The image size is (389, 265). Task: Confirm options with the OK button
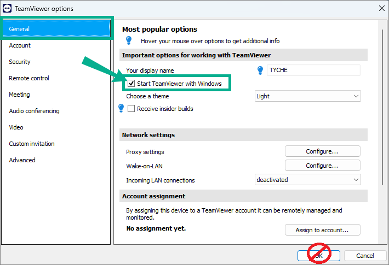pos(319,256)
